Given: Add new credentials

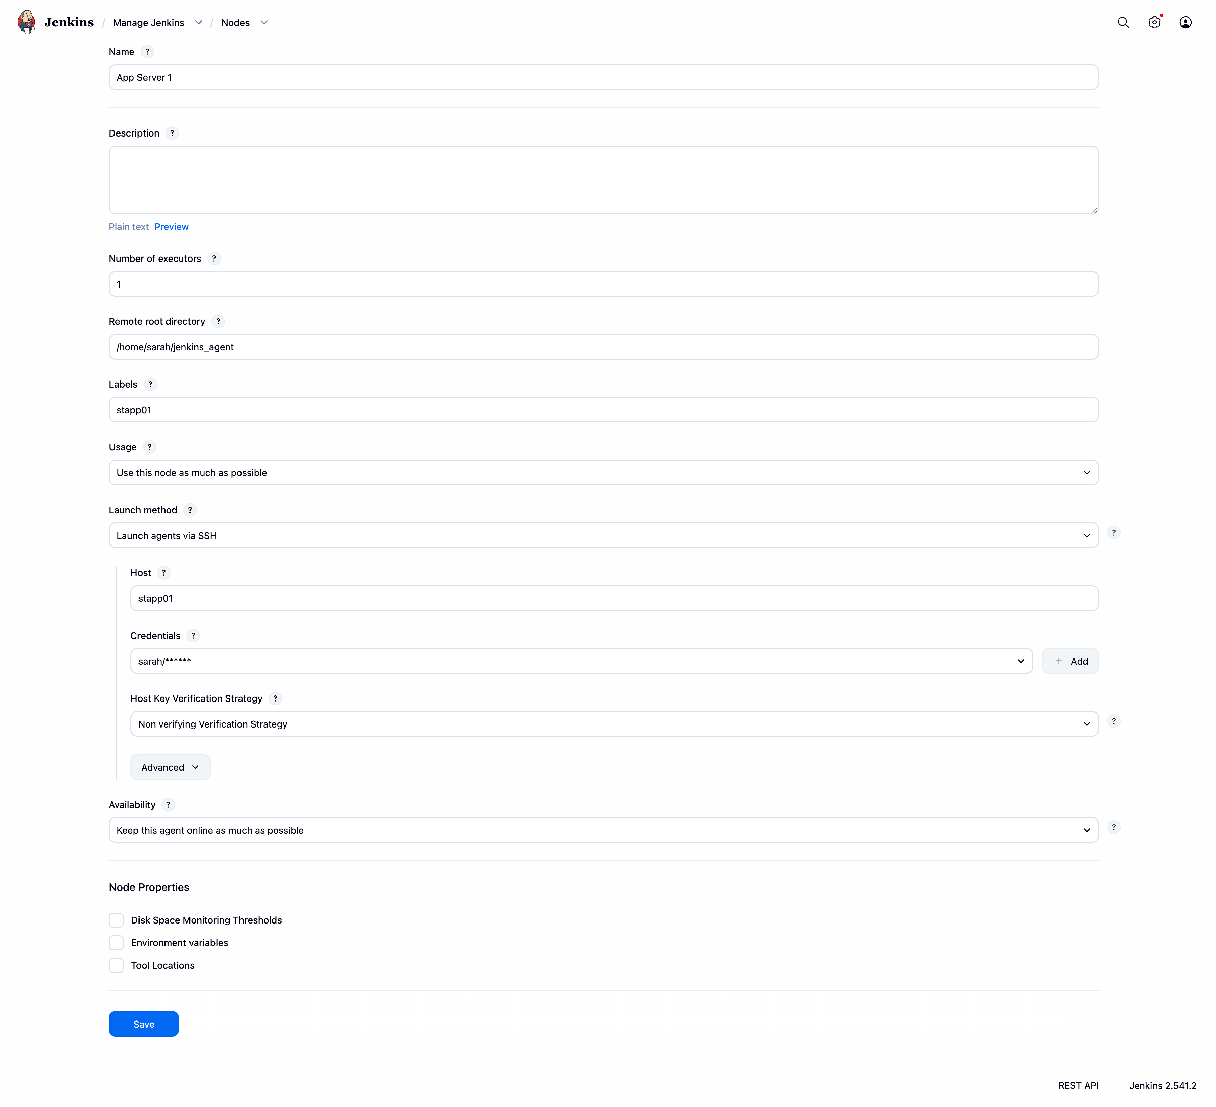Looking at the screenshot, I should (x=1071, y=661).
